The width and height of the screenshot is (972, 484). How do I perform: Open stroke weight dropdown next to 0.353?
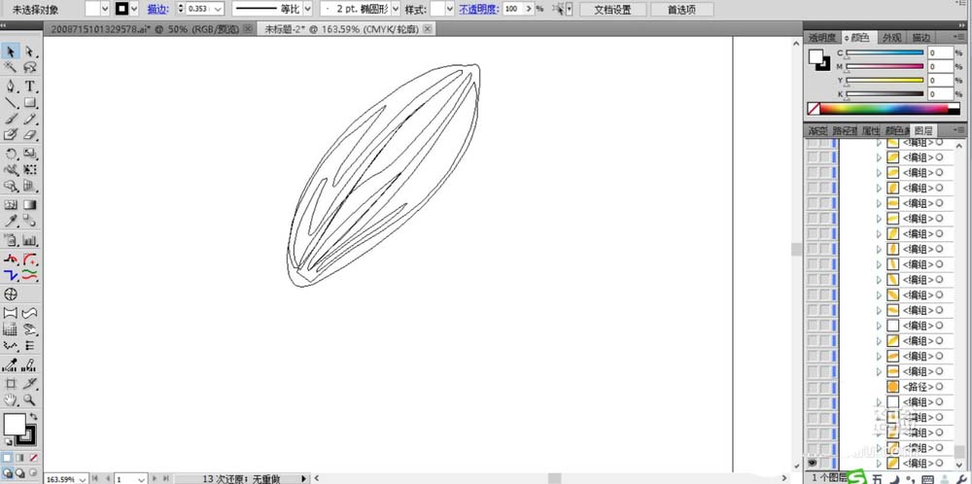tap(218, 10)
